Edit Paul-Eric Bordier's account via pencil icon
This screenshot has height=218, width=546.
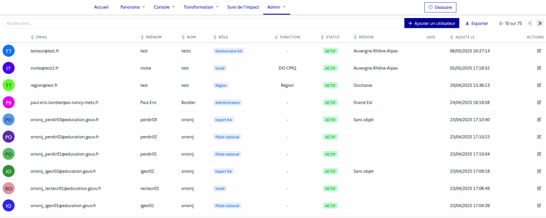pyautogui.click(x=539, y=102)
